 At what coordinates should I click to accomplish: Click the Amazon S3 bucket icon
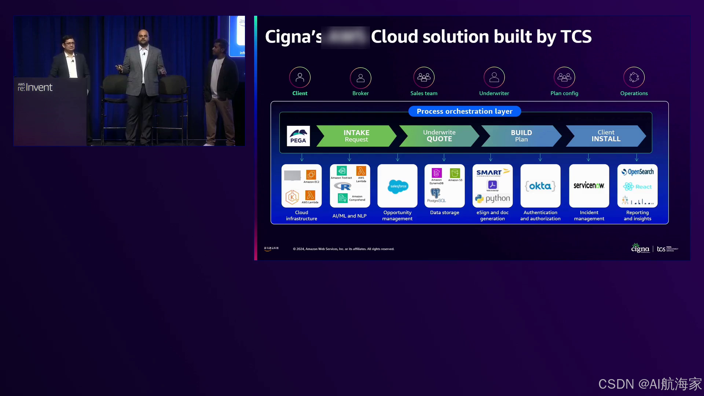(x=455, y=173)
